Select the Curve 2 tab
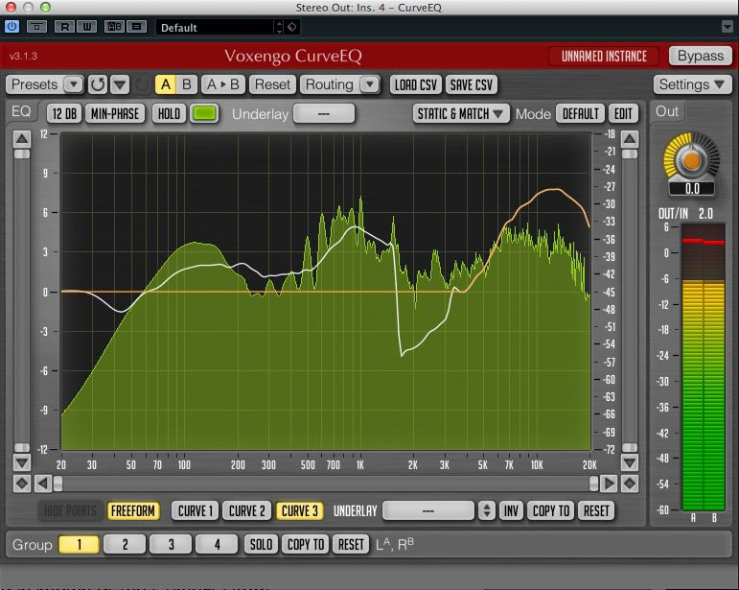 [x=248, y=510]
